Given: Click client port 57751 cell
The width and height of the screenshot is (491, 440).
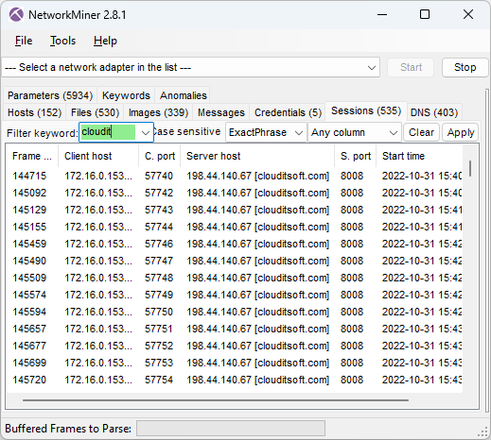Looking at the screenshot, I should point(159,329).
